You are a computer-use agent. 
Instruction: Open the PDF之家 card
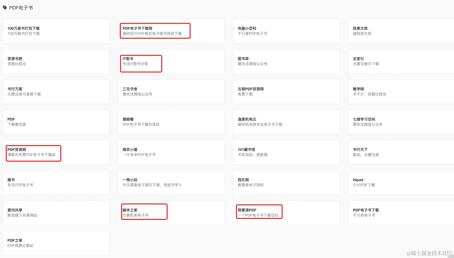point(56,243)
